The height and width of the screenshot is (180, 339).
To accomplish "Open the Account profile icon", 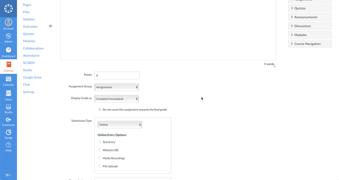I will [8, 22].
